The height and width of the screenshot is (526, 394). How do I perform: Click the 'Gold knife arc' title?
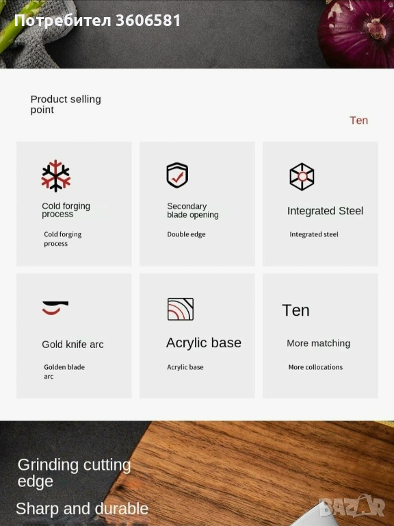point(73,345)
